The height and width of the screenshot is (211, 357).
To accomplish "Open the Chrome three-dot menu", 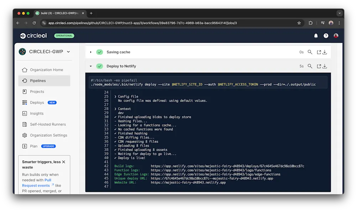I will 339,23.
